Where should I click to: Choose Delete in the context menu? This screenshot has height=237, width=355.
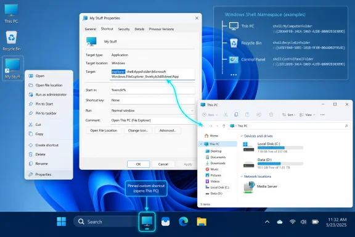tap(49, 154)
